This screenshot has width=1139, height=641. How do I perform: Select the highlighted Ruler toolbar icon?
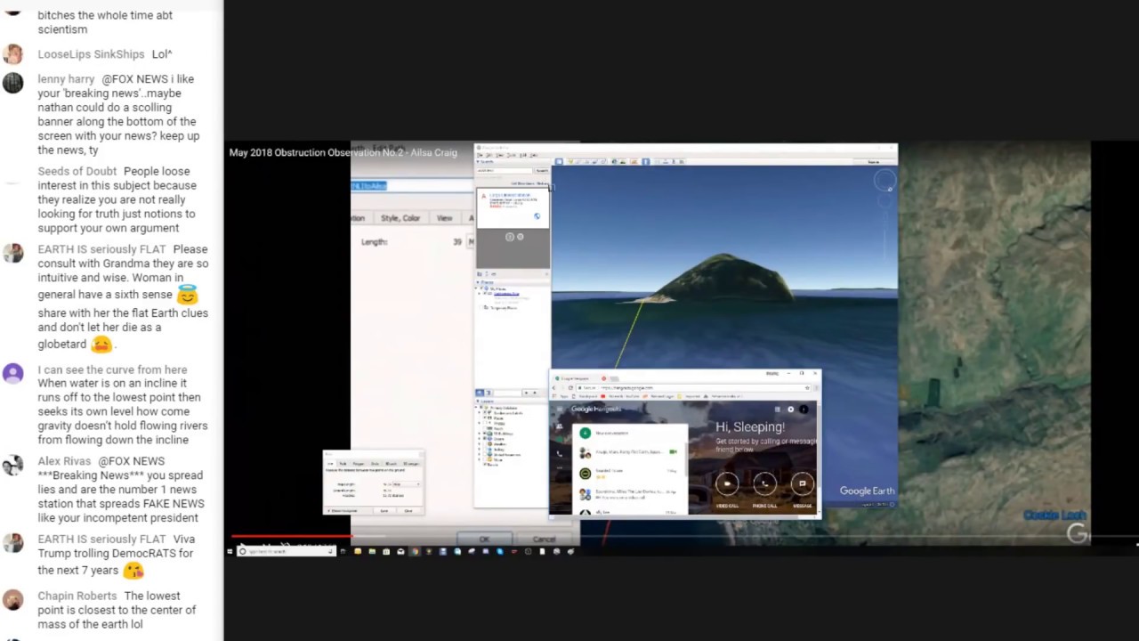[x=645, y=161]
